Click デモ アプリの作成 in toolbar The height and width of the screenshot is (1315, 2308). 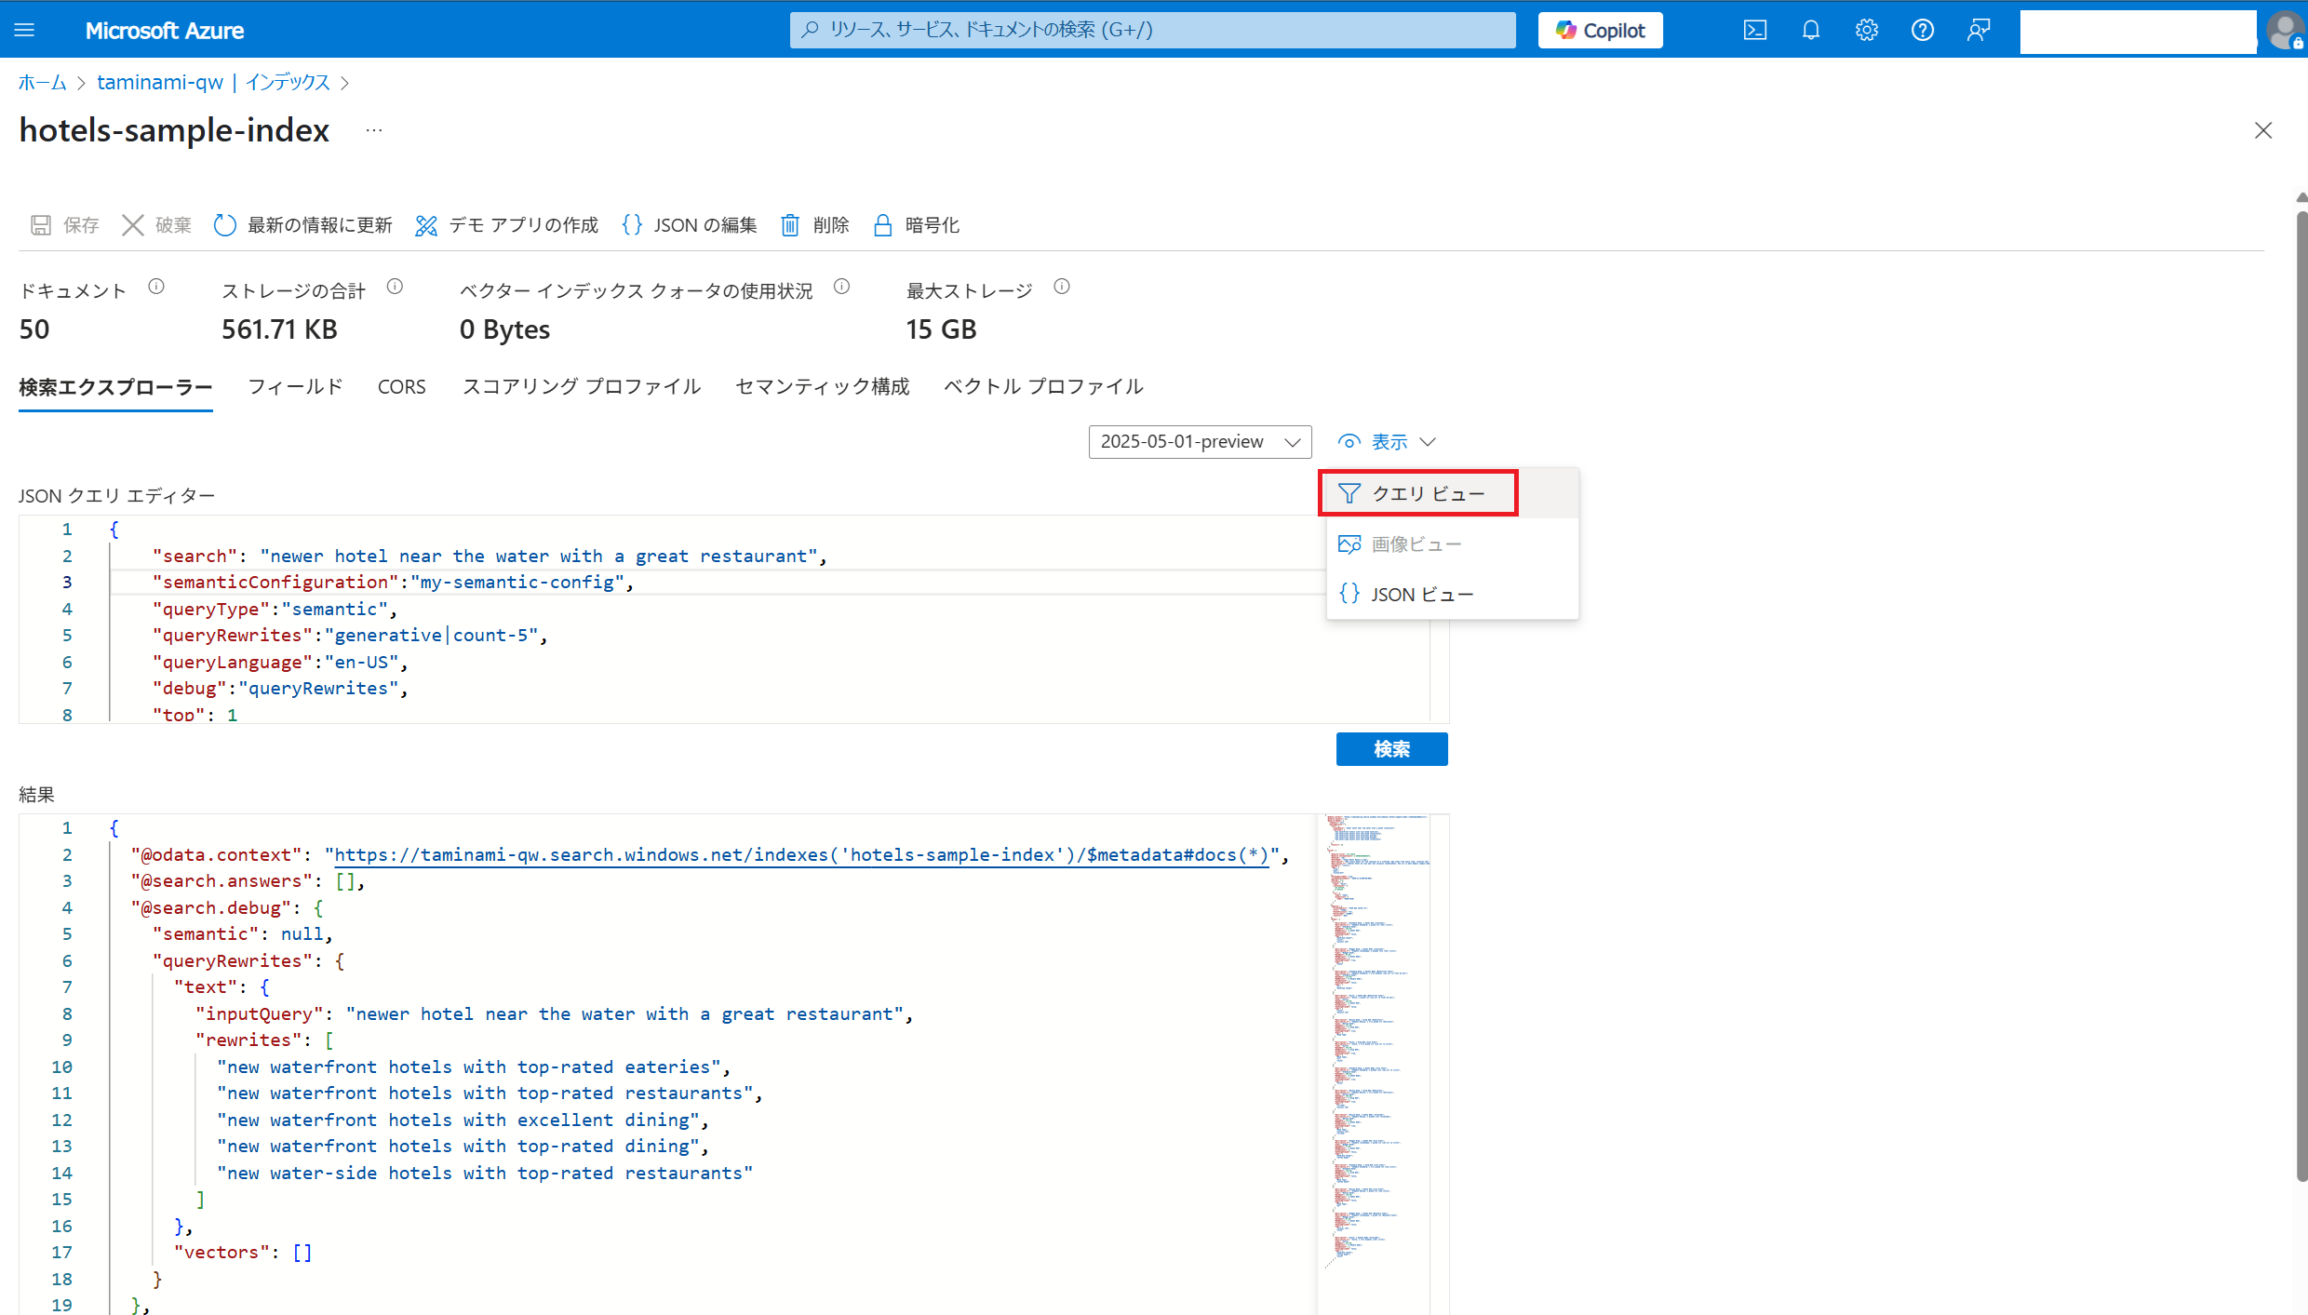click(507, 225)
